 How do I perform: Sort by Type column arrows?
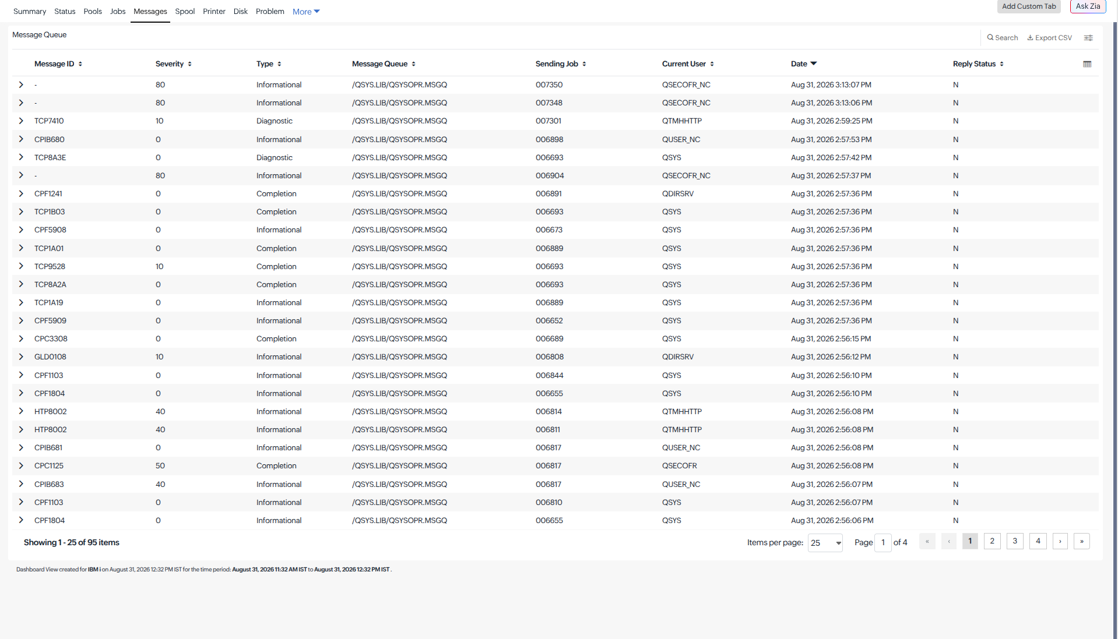279,64
